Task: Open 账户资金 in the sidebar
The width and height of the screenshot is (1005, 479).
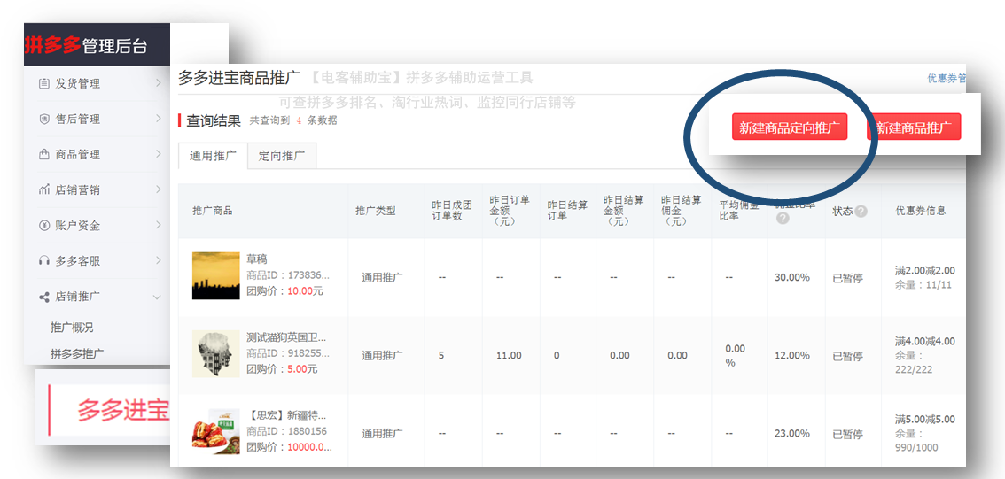Action: pyautogui.click(x=78, y=226)
